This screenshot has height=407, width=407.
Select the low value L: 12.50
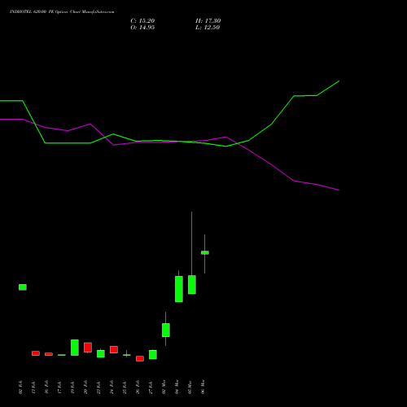pyautogui.click(x=208, y=28)
